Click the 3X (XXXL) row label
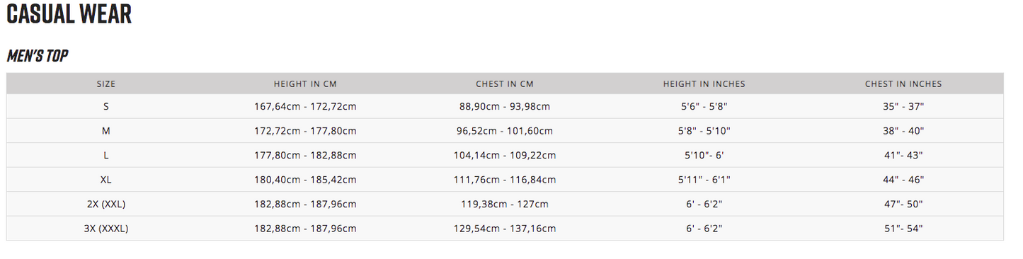 pyautogui.click(x=106, y=229)
